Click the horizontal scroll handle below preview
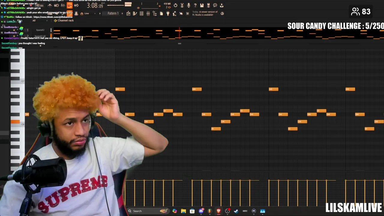The image size is (384, 216). click(x=179, y=43)
